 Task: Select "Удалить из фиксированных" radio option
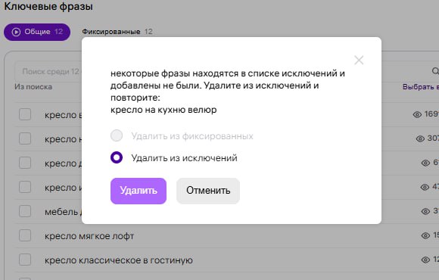tap(117, 135)
